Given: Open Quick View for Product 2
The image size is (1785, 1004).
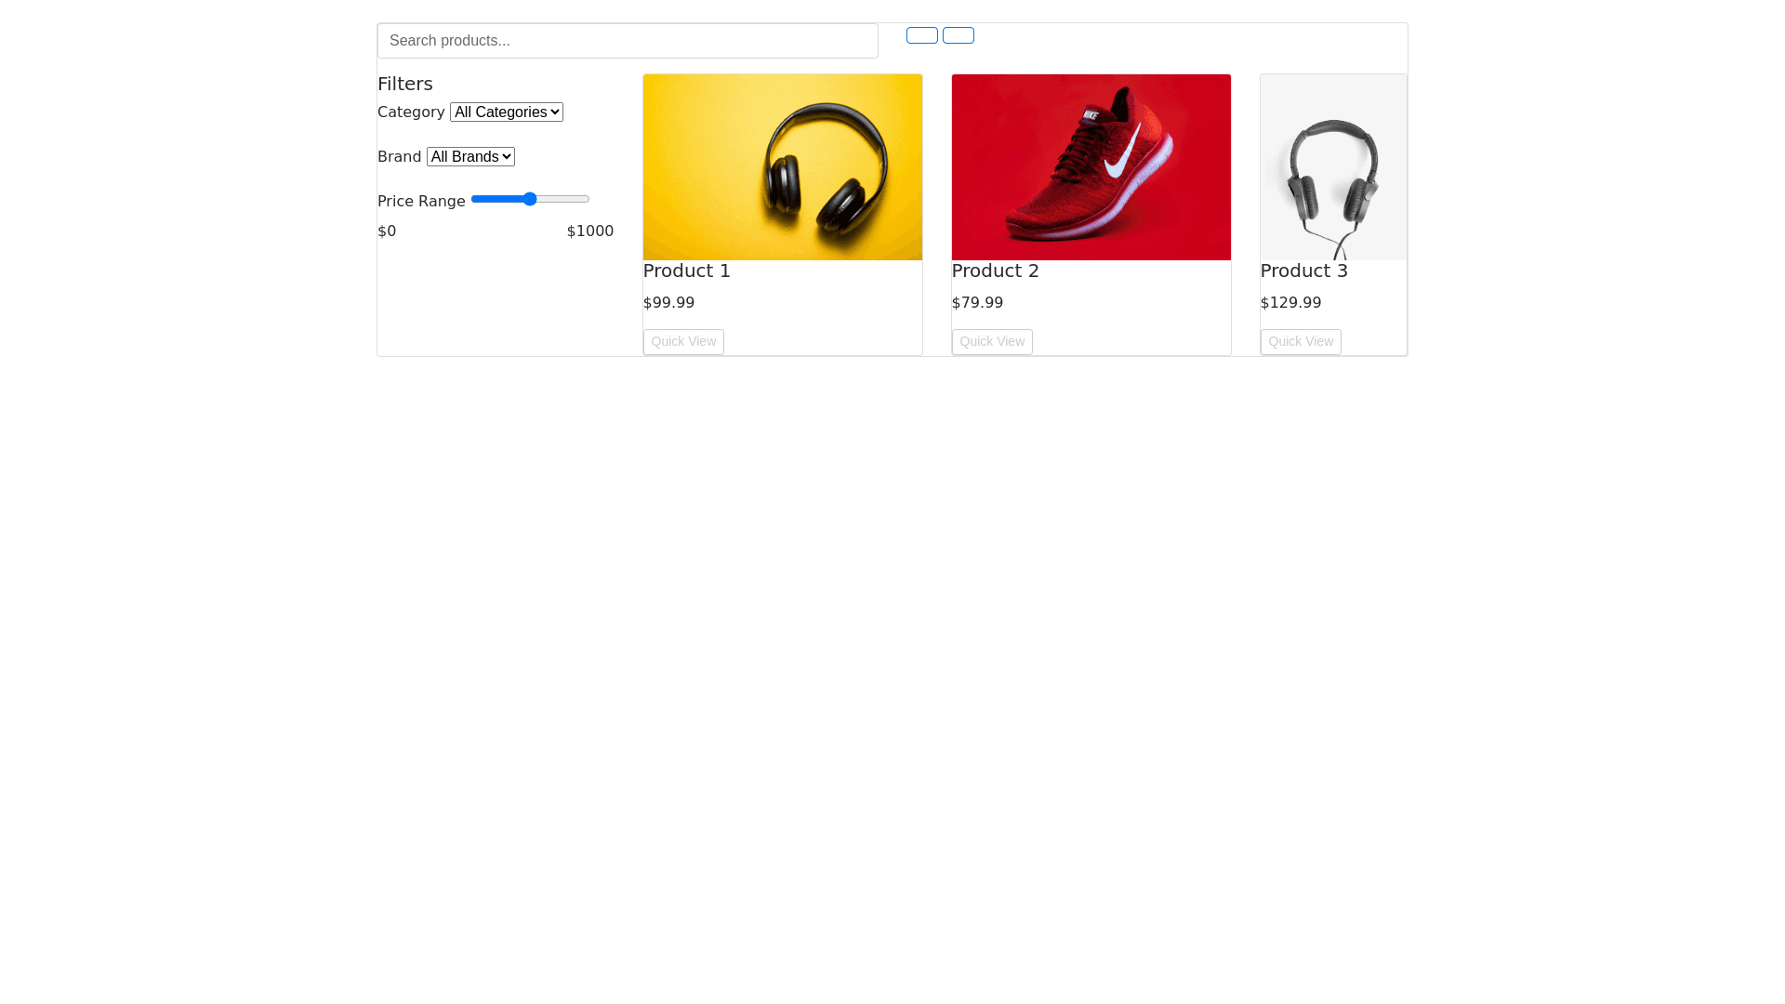Looking at the screenshot, I should pos(991,342).
